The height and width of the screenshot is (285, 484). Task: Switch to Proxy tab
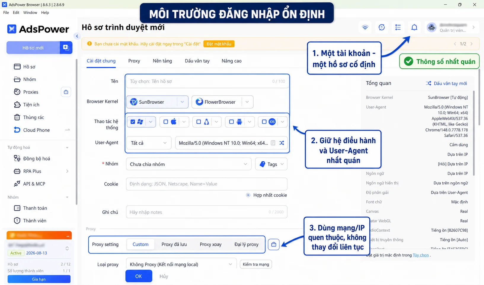134,61
